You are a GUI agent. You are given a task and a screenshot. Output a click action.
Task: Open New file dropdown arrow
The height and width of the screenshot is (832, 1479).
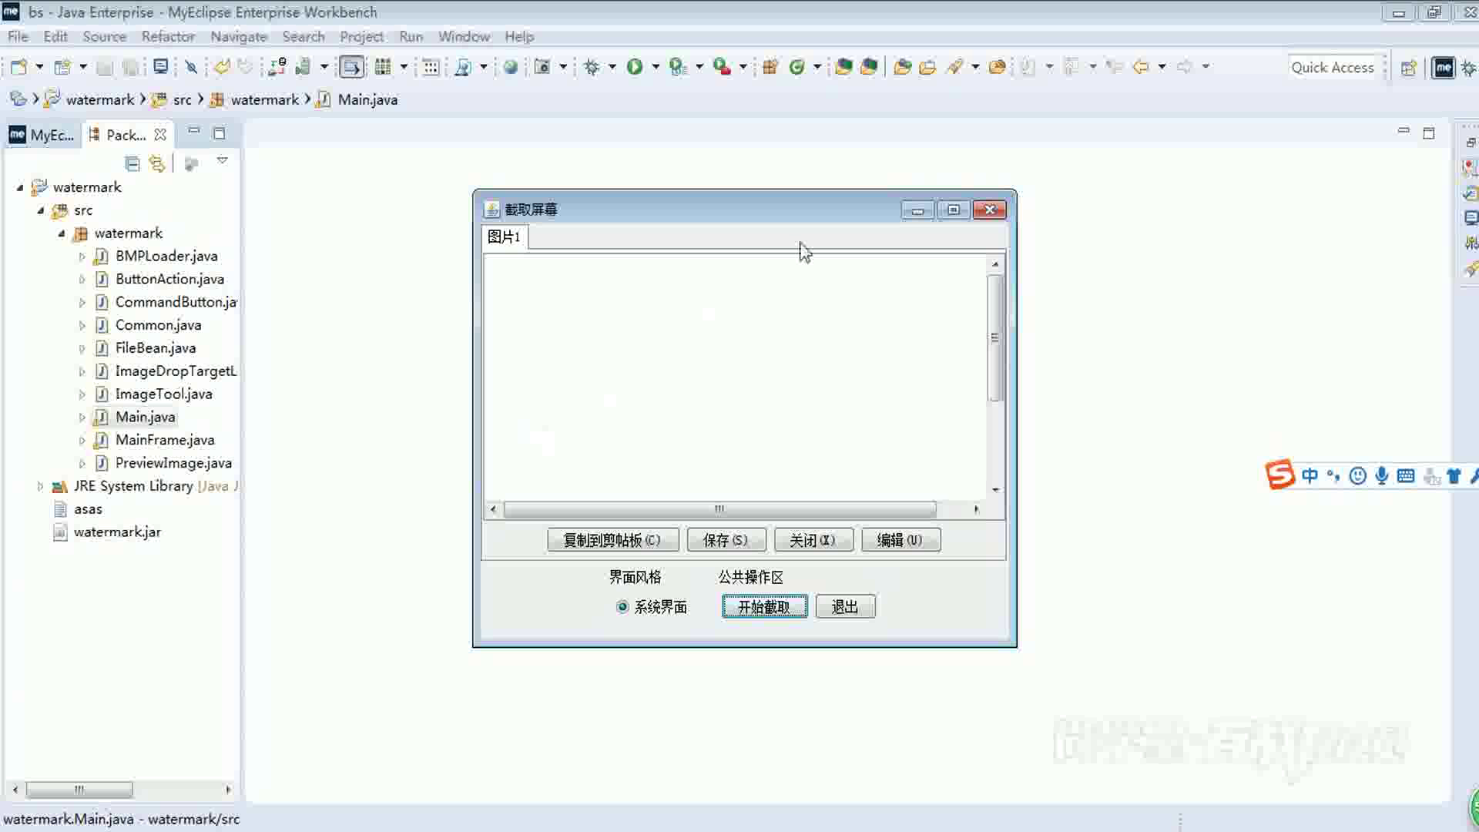point(39,67)
